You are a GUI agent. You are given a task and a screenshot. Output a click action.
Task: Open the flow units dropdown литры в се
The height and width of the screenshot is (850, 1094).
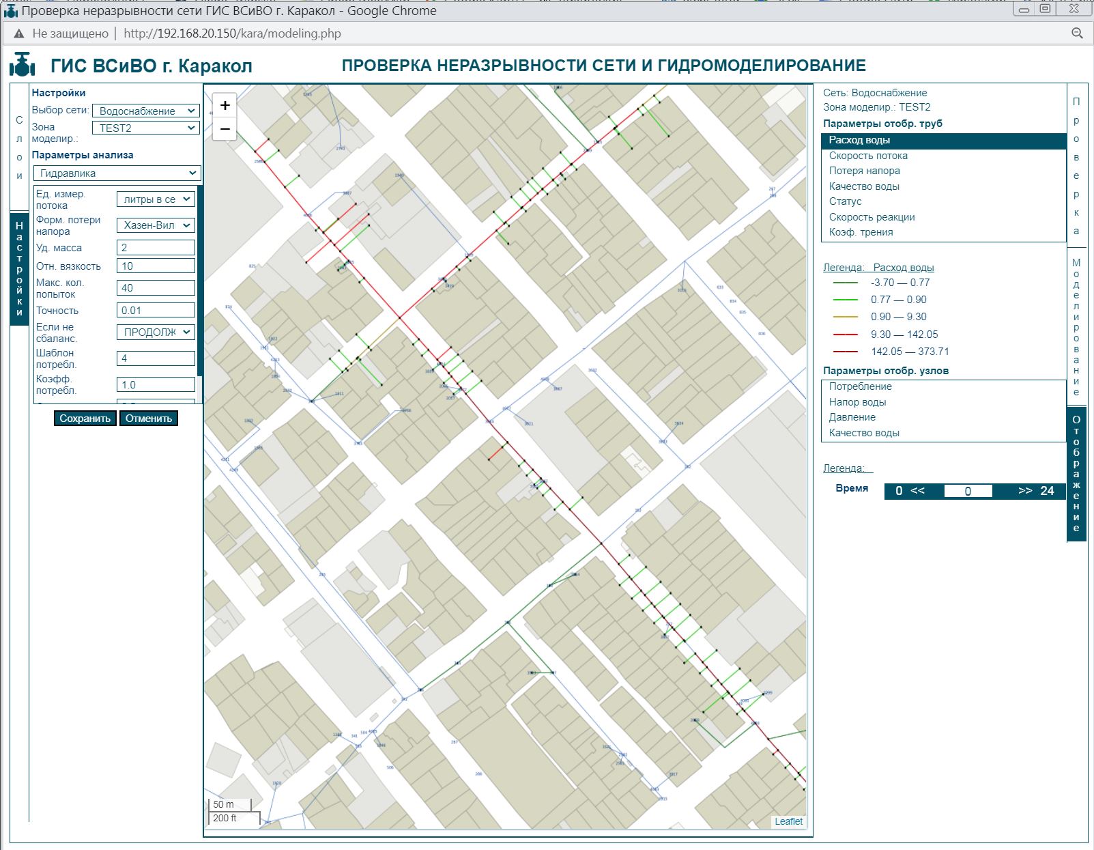[156, 199]
